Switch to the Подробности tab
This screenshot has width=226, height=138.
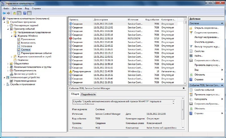(x=88, y=94)
